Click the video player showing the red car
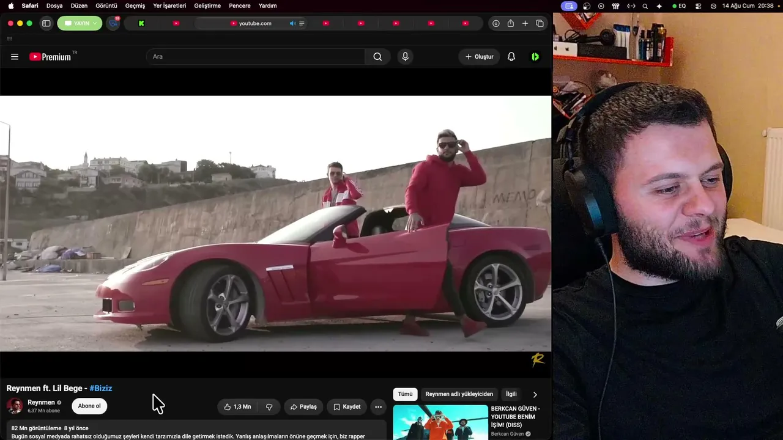This screenshot has width=783, height=440. pos(275,223)
